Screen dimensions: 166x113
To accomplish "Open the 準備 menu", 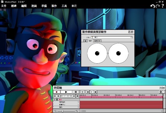I will click(44, 6).
